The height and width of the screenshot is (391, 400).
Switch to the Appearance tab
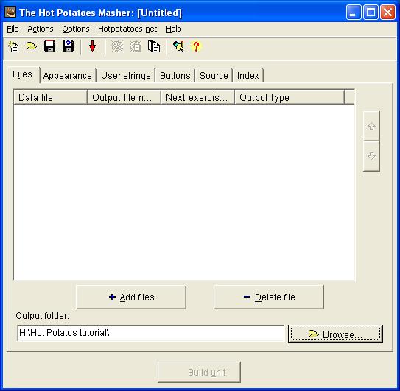(68, 76)
